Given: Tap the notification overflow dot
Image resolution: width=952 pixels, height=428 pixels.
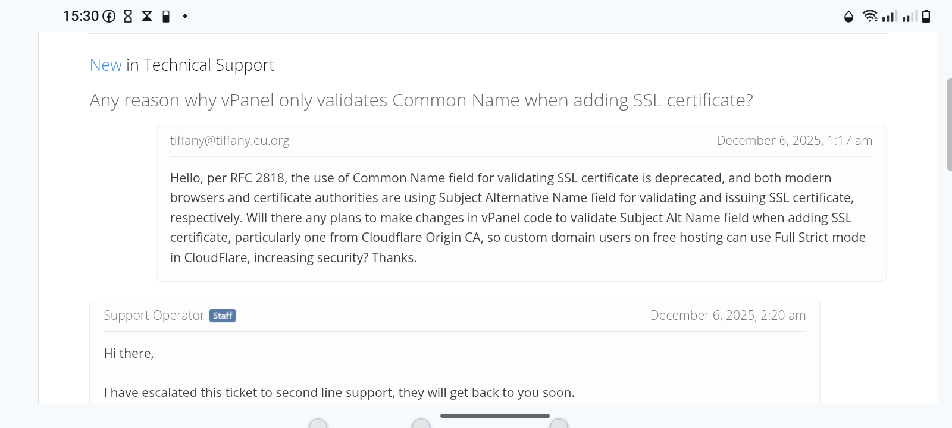Looking at the screenshot, I should point(185,16).
